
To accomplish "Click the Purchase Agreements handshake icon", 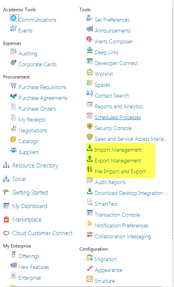I will tap(13, 96).
